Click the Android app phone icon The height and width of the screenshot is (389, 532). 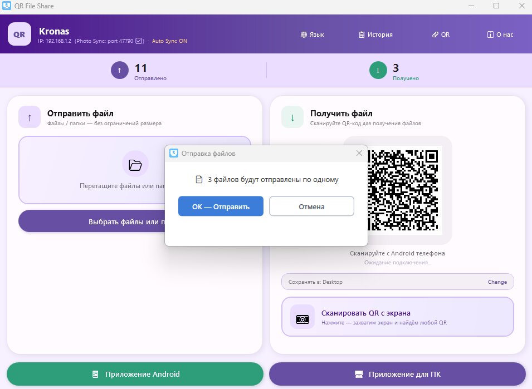[95, 374]
